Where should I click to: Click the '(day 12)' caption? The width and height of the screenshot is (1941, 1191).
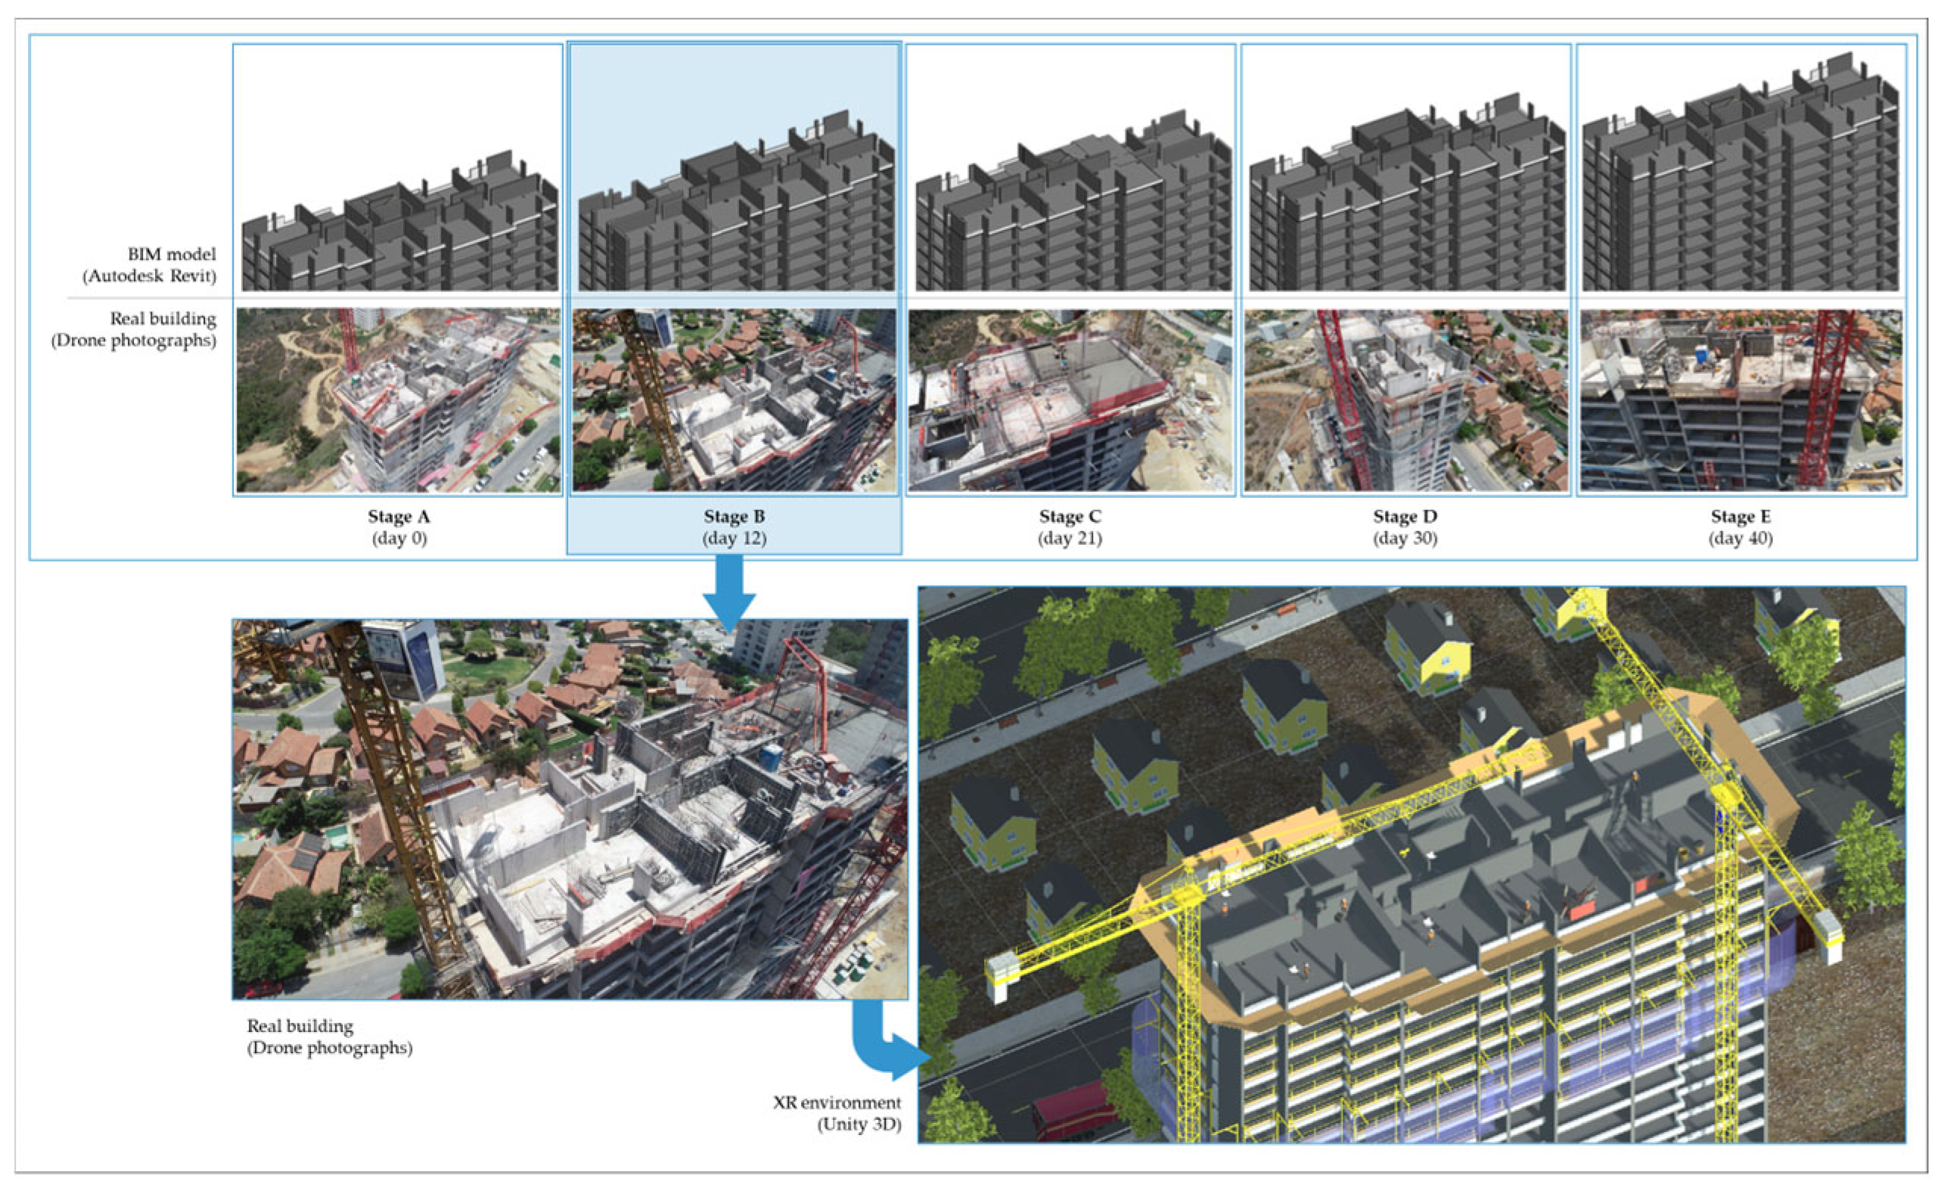[734, 540]
